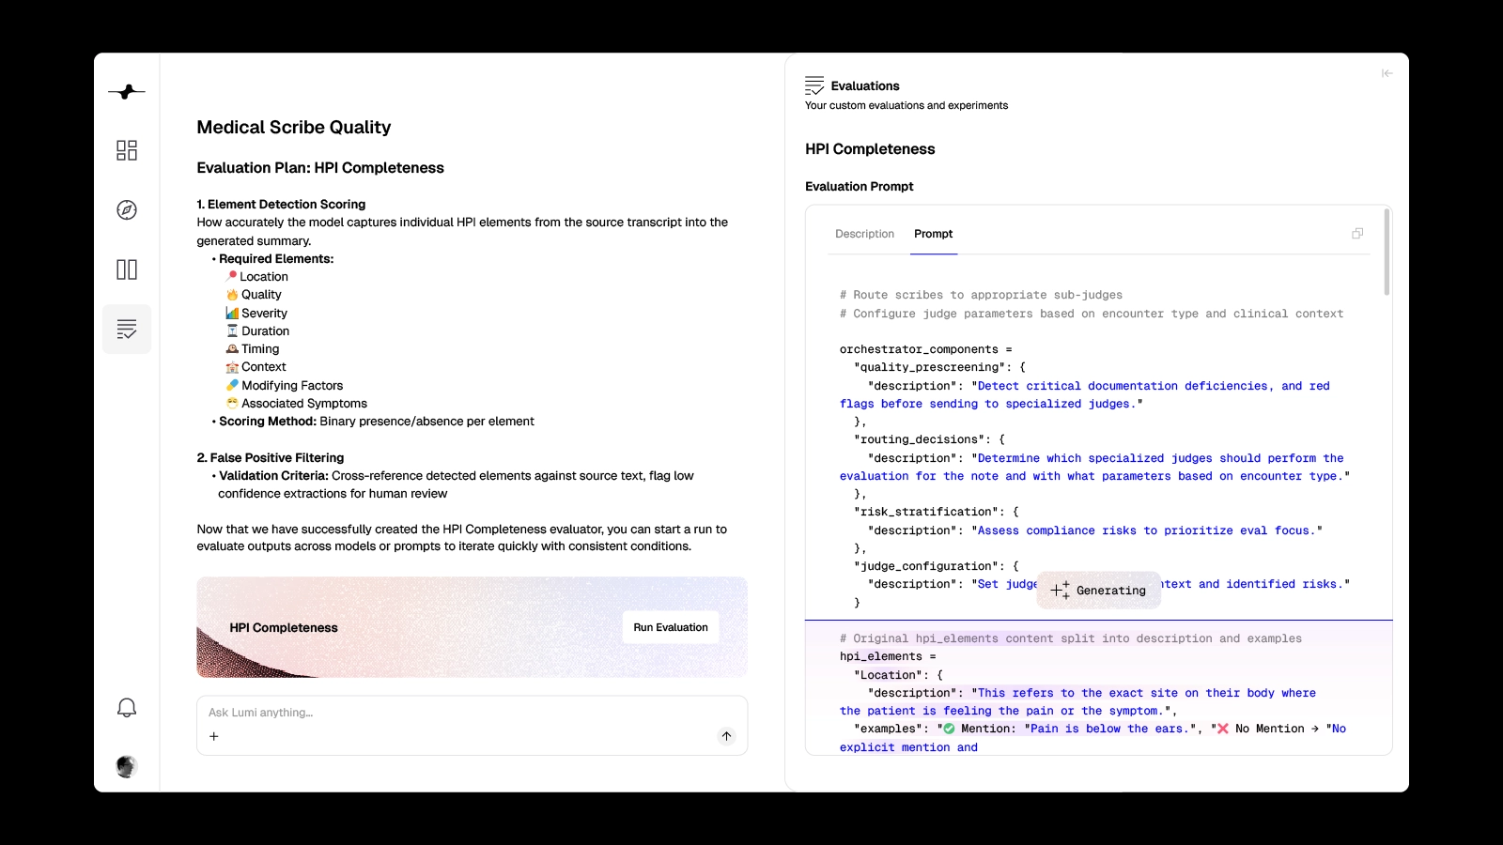This screenshot has height=845, width=1503.
Task: Click the Lumi logo icon in sidebar
Action: tap(126, 91)
